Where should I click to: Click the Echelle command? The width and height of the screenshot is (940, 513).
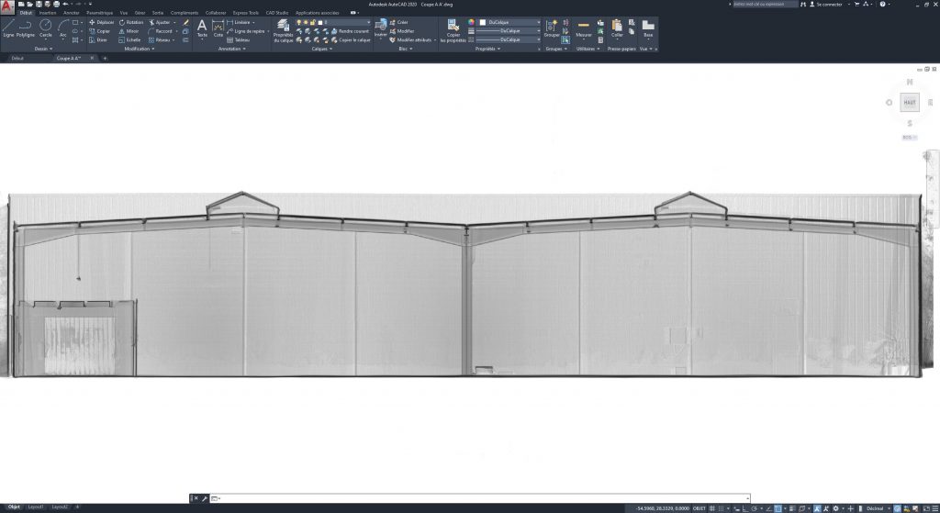pos(129,40)
